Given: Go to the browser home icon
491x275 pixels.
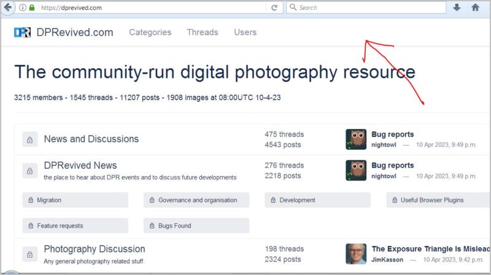Looking at the screenshot, I should pos(475,7).
